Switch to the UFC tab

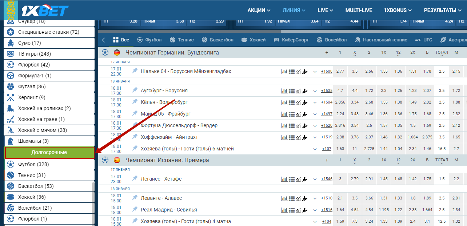(424, 40)
